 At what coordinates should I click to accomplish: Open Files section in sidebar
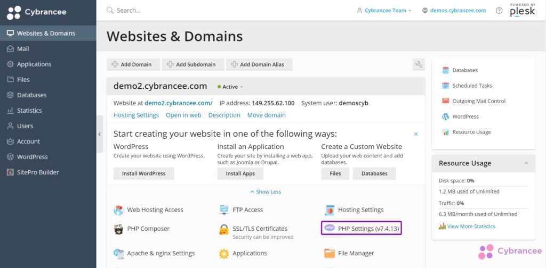[x=48, y=80]
